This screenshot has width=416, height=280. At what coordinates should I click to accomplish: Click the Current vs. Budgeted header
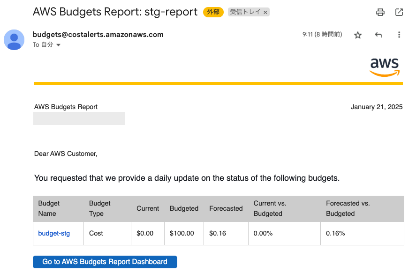[x=284, y=208]
